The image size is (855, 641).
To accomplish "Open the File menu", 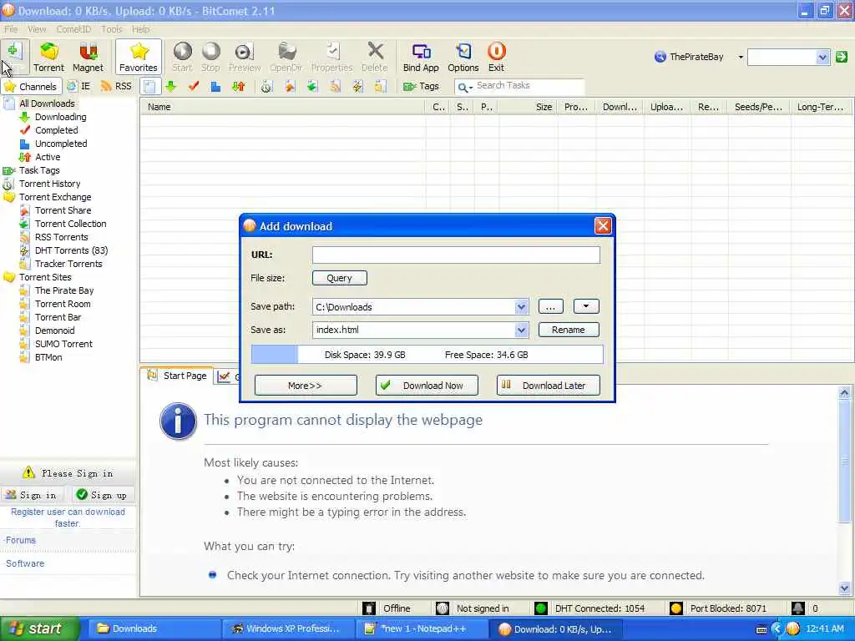I will pos(11,29).
